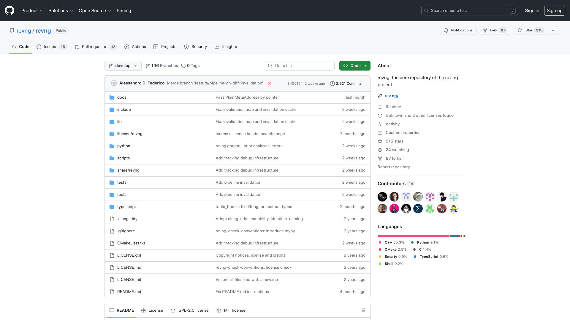
Task: Click the CMakeLists.txt file icon
Action: click(x=112, y=243)
